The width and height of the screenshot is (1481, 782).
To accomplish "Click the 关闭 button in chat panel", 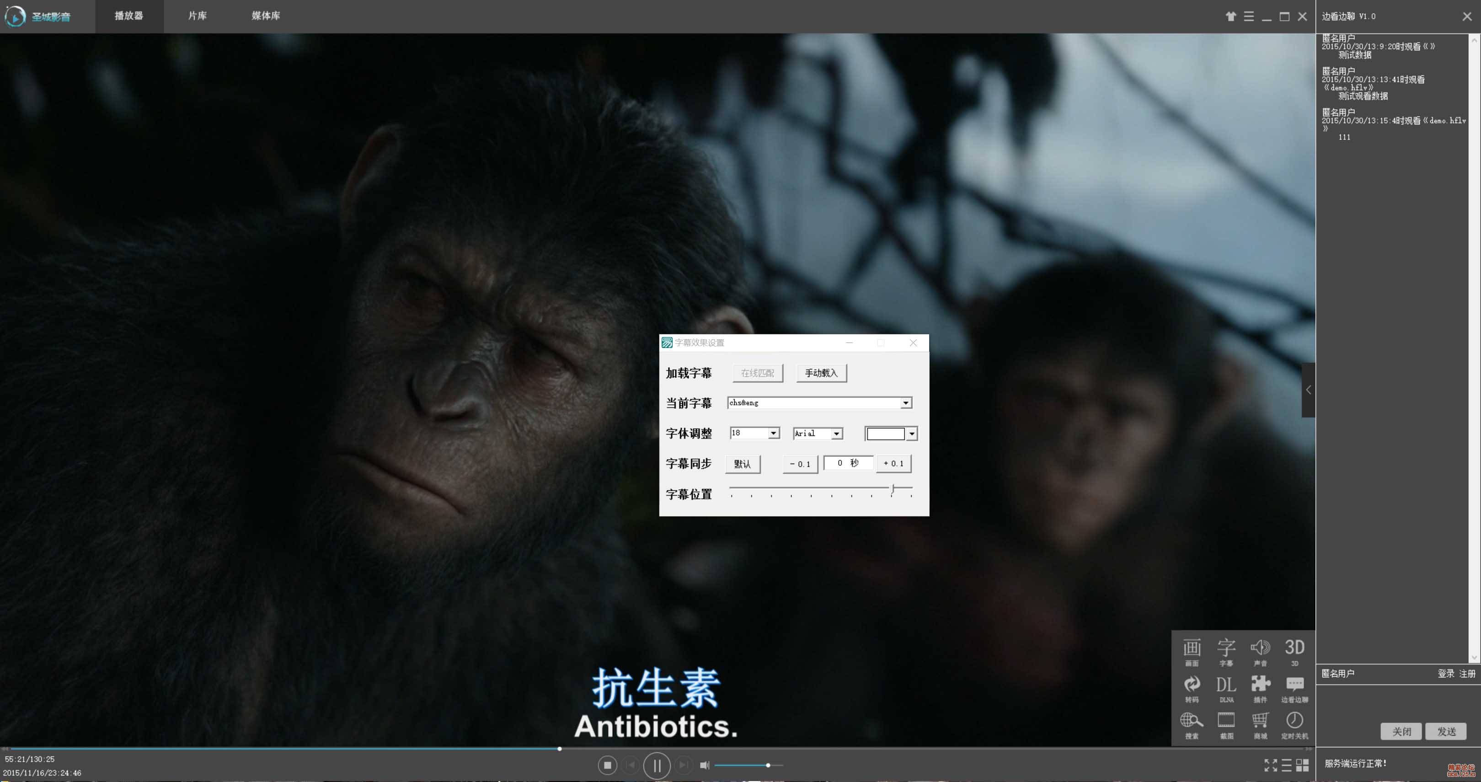I will click(x=1401, y=731).
